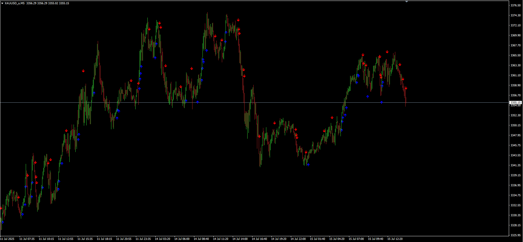Viewport: 523px width, 242px height.
Task: Select the blue arrow at the bottom-left first candle
Action: (2, 222)
